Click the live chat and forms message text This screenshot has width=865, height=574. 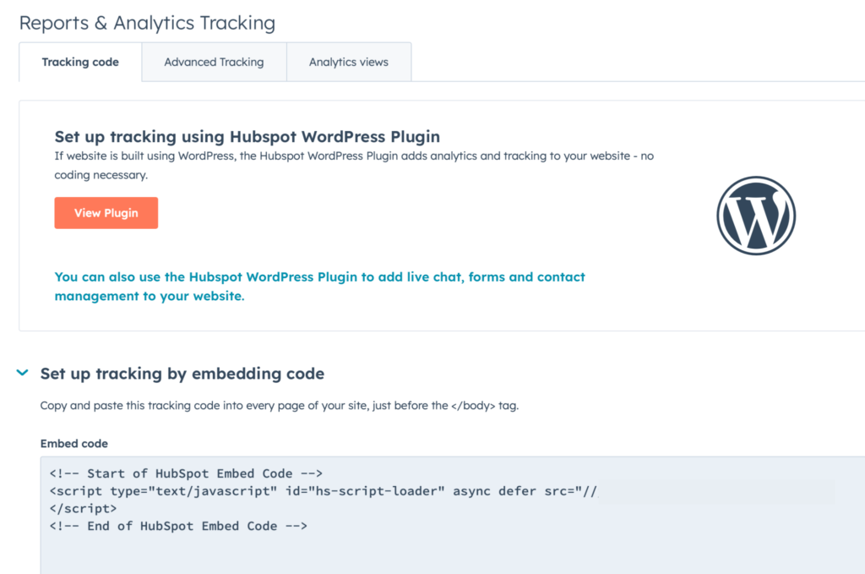tap(319, 286)
